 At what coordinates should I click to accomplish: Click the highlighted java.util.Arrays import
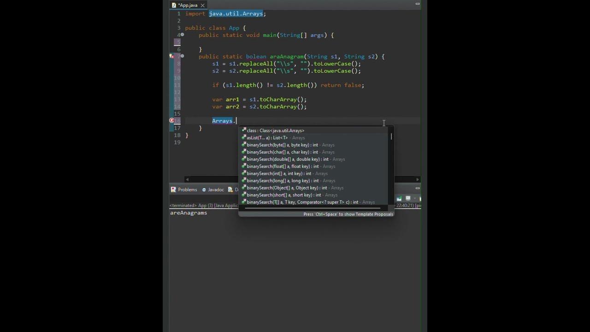coord(236,14)
